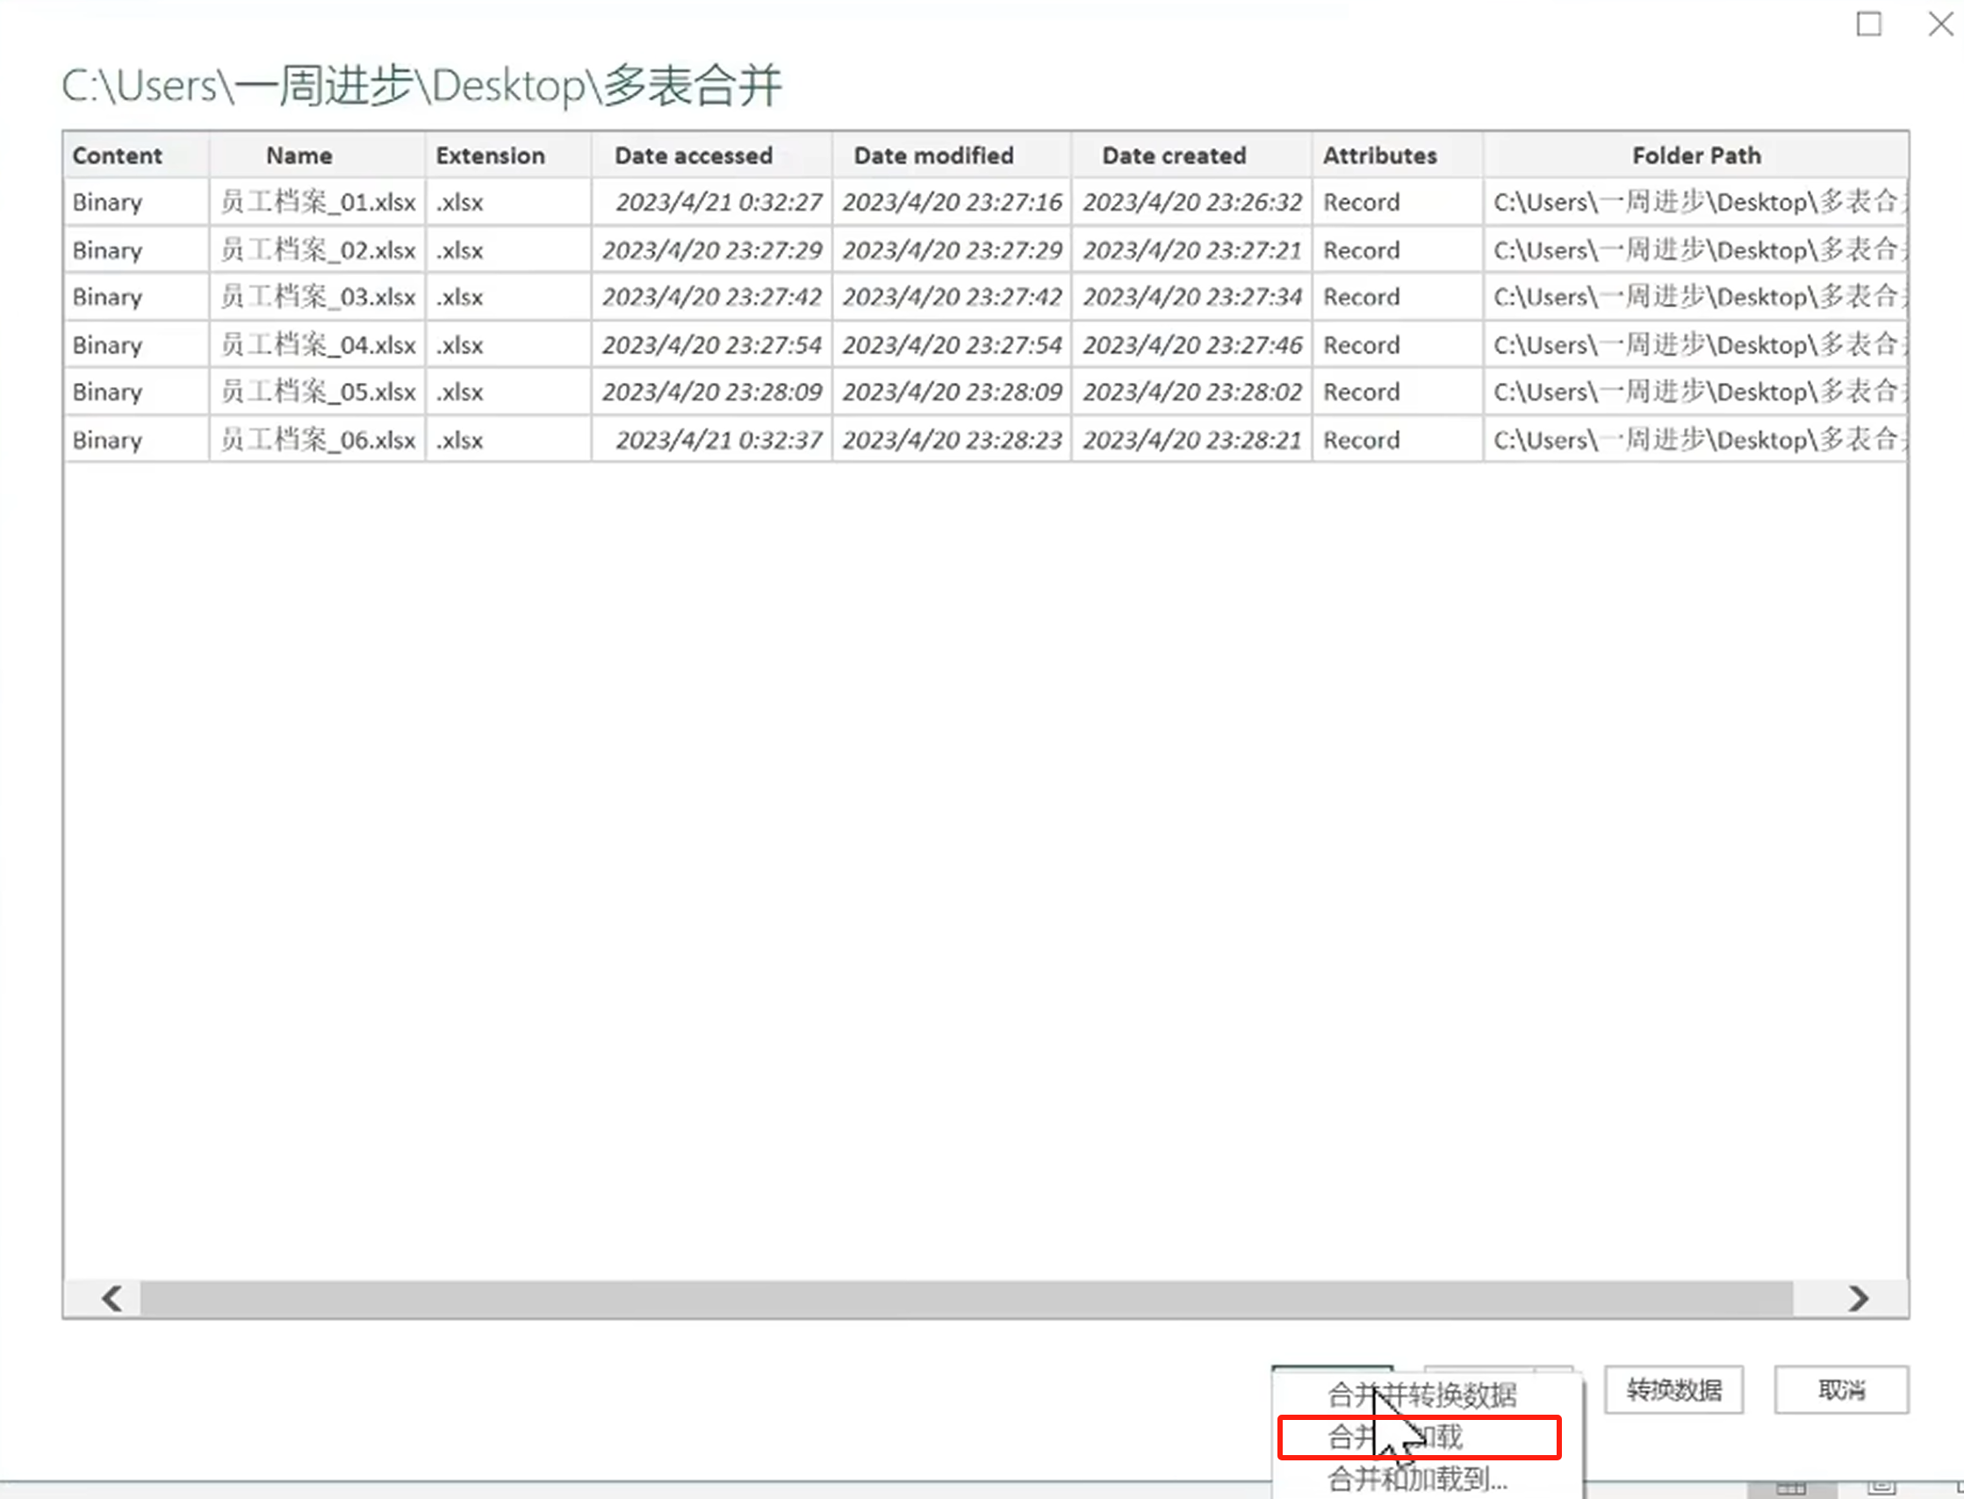The image size is (1964, 1499).
Task: Click the page layout view status icon
Action: point(1882,1488)
